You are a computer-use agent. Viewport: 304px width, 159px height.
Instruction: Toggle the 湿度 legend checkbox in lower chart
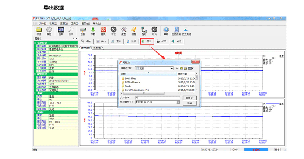pyautogui.click(x=264, y=103)
